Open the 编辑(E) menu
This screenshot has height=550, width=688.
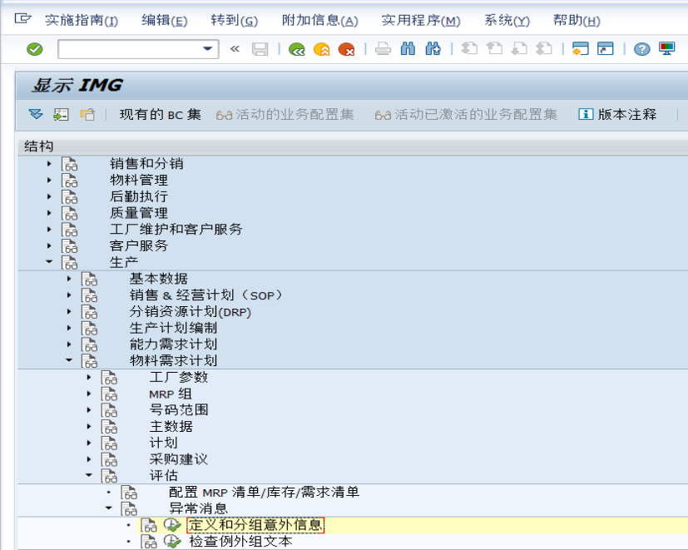tap(165, 20)
